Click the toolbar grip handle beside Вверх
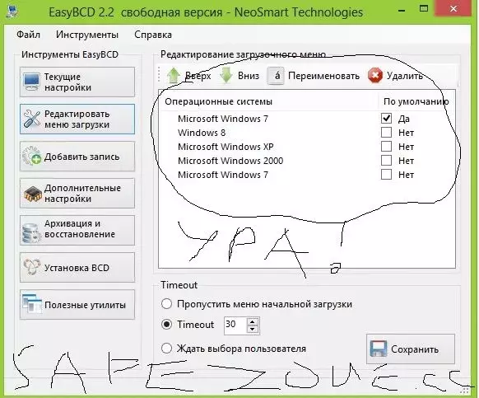Viewport: 479px width, 398px height. coord(159,74)
